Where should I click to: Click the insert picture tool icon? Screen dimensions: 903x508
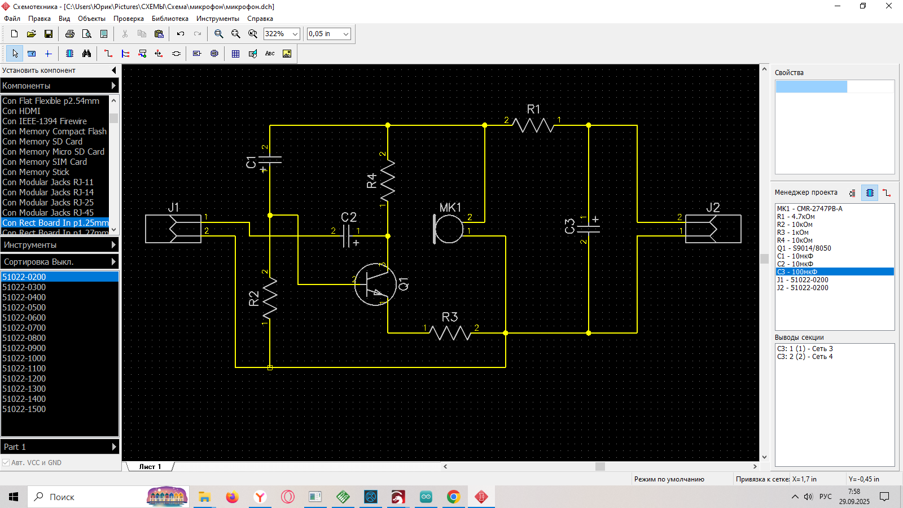point(287,54)
